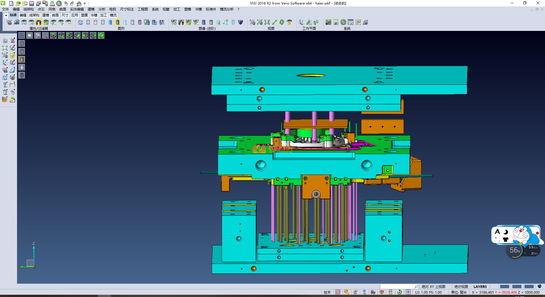Click the redraw refresh arrows in 图形 group
The width and height of the screenshot is (545, 297).
pos(81,22)
